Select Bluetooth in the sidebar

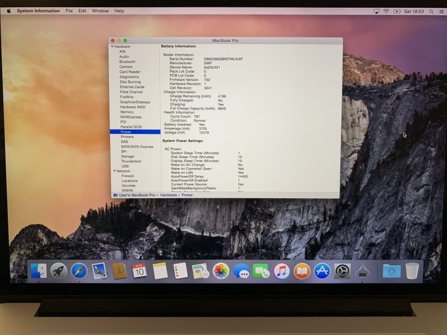point(127,61)
